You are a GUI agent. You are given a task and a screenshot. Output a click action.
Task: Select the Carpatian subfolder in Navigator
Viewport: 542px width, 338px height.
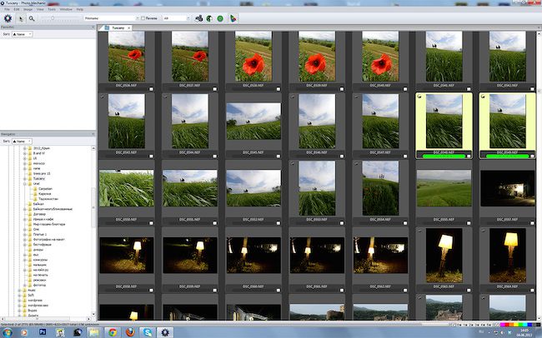pyautogui.click(x=45, y=189)
